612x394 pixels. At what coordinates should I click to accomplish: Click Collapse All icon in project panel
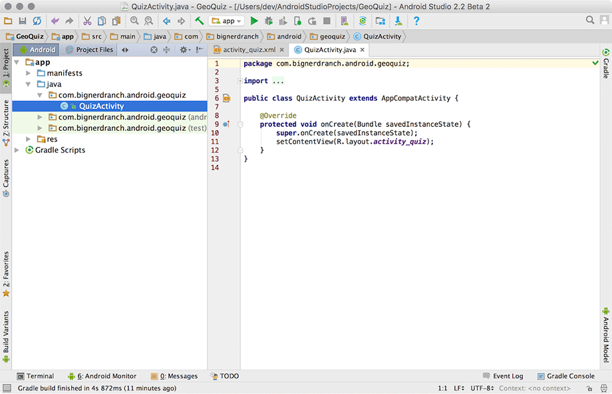pos(167,50)
